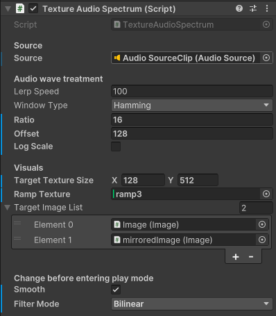The width and height of the screenshot is (276, 316).
Task: Click the Log Scale label
Action: point(33,147)
